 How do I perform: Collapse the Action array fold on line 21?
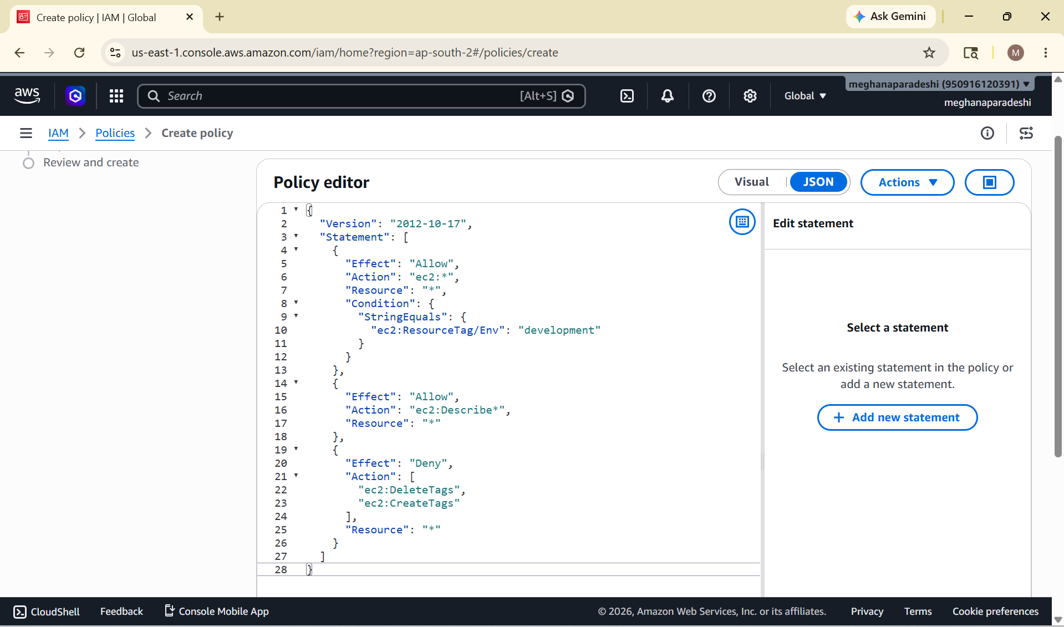pyautogui.click(x=296, y=476)
